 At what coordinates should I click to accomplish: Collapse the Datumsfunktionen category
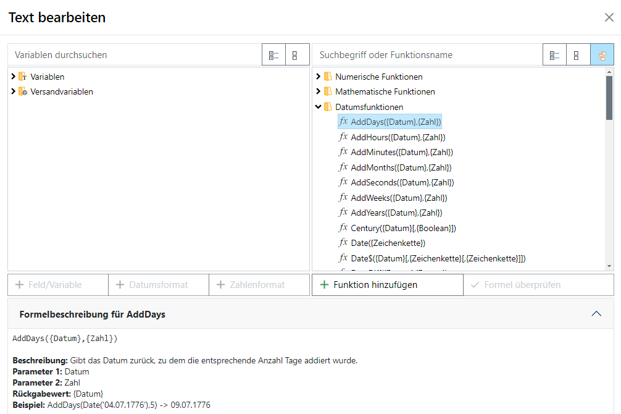point(319,107)
